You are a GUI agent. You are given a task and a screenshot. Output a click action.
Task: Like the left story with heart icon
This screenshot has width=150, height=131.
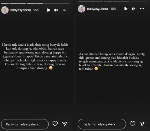(55, 124)
